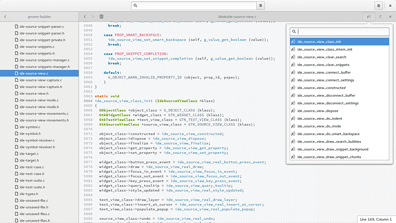
Task: Navigate back with the left arrow
Action: [85, 17]
